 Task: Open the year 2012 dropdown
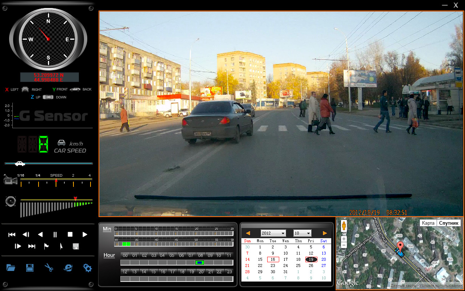(273, 233)
